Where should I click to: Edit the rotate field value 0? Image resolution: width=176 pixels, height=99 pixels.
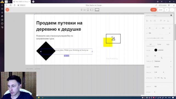pos(155,92)
